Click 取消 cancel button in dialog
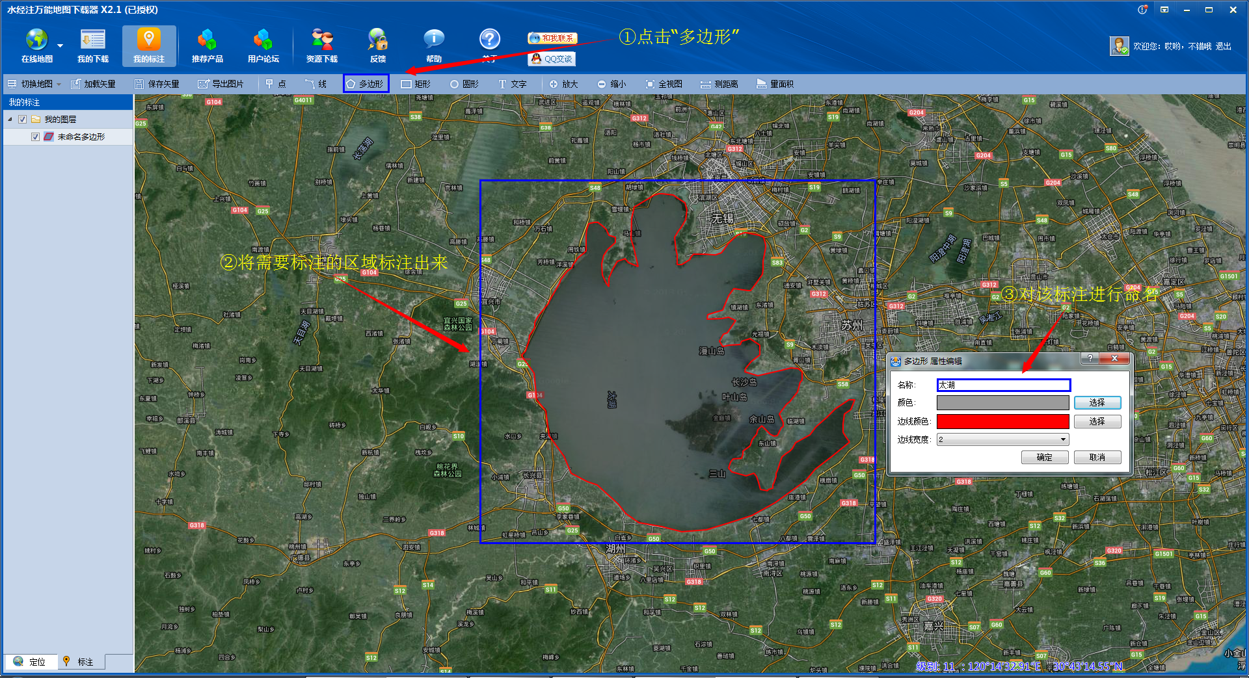Screen dimensions: 1249x678 pyautogui.click(x=1097, y=457)
